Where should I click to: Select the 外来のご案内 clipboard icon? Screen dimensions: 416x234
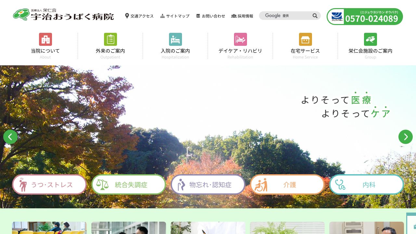[x=110, y=39]
